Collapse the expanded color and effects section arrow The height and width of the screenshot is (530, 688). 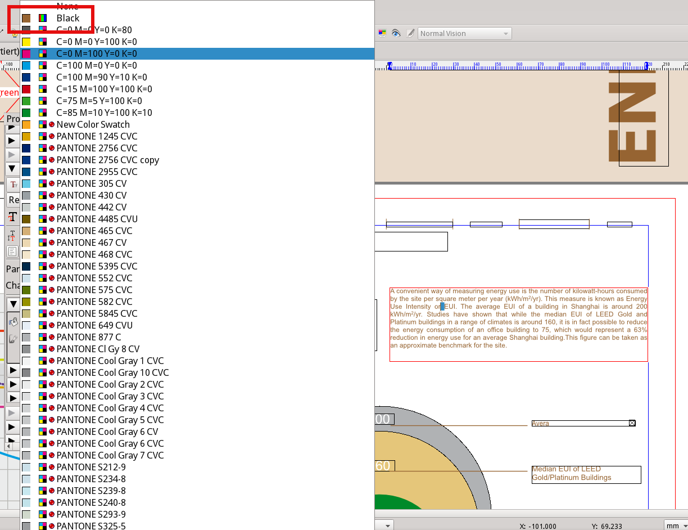pos(13,304)
